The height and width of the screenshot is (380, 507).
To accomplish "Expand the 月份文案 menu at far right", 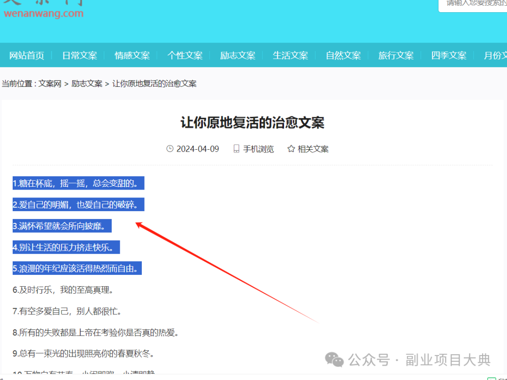I will pyautogui.click(x=495, y=55).
